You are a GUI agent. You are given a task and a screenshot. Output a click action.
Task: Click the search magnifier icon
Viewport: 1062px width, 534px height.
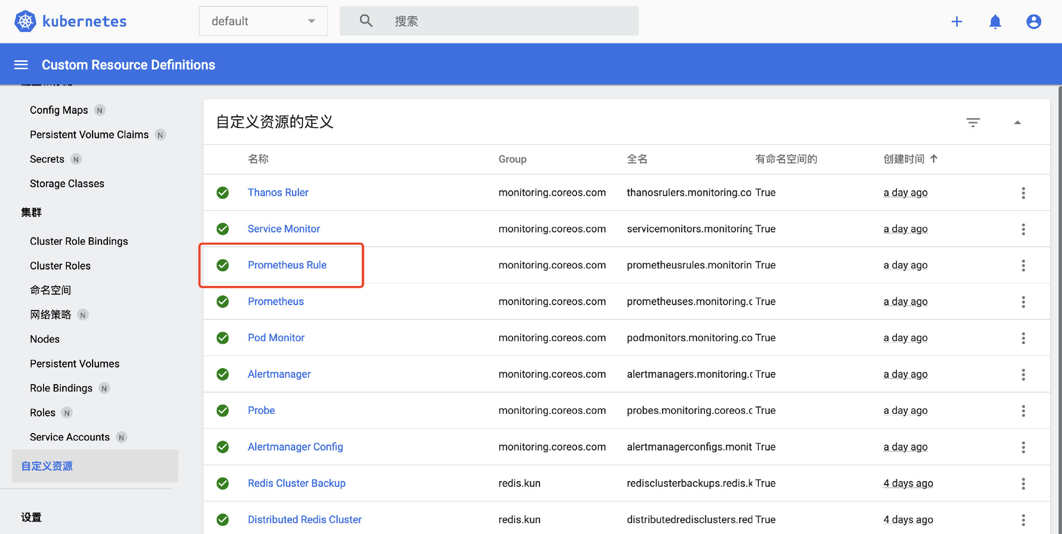click(x=366, y=21)
